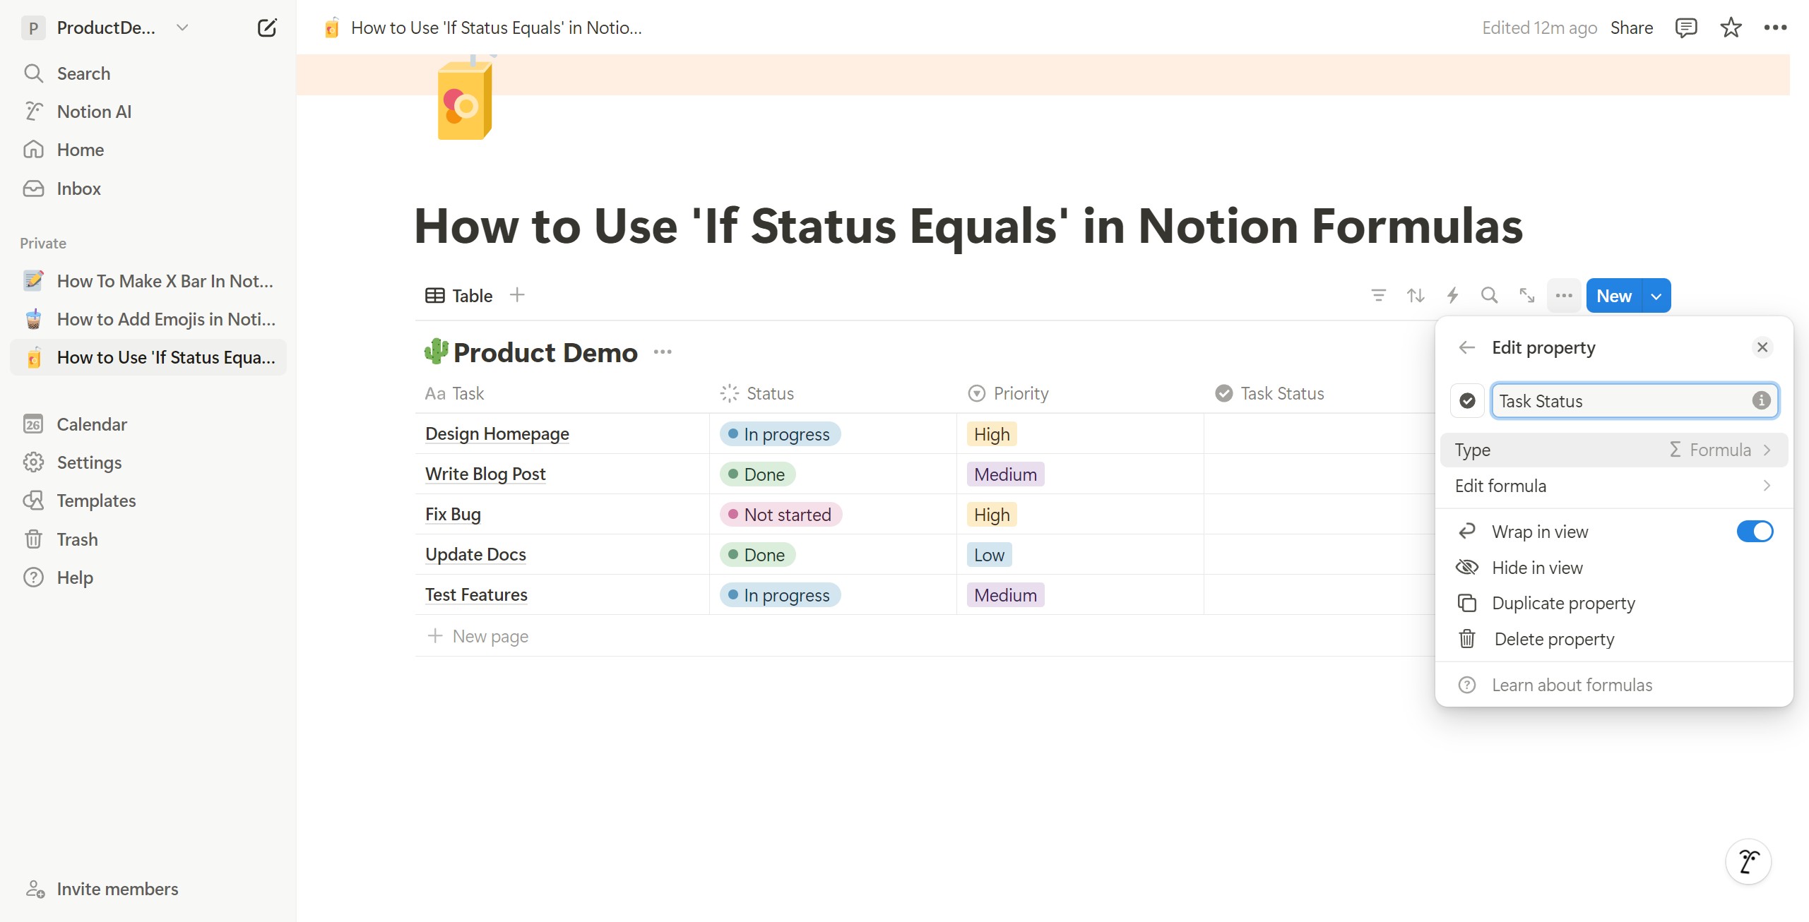The height and width of the screenshot is (922, 1809).
Task: Open the comments icon in top bar
Action: pyautogui.click(x=1685, y=28)
